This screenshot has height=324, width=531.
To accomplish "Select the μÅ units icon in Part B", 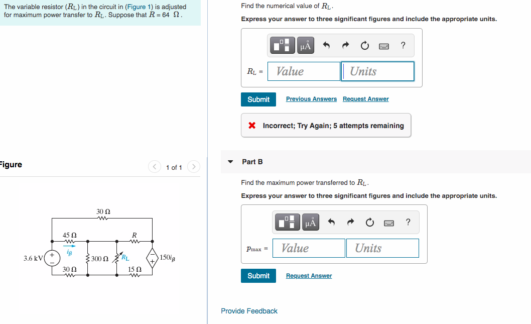I will coord(310,222).
